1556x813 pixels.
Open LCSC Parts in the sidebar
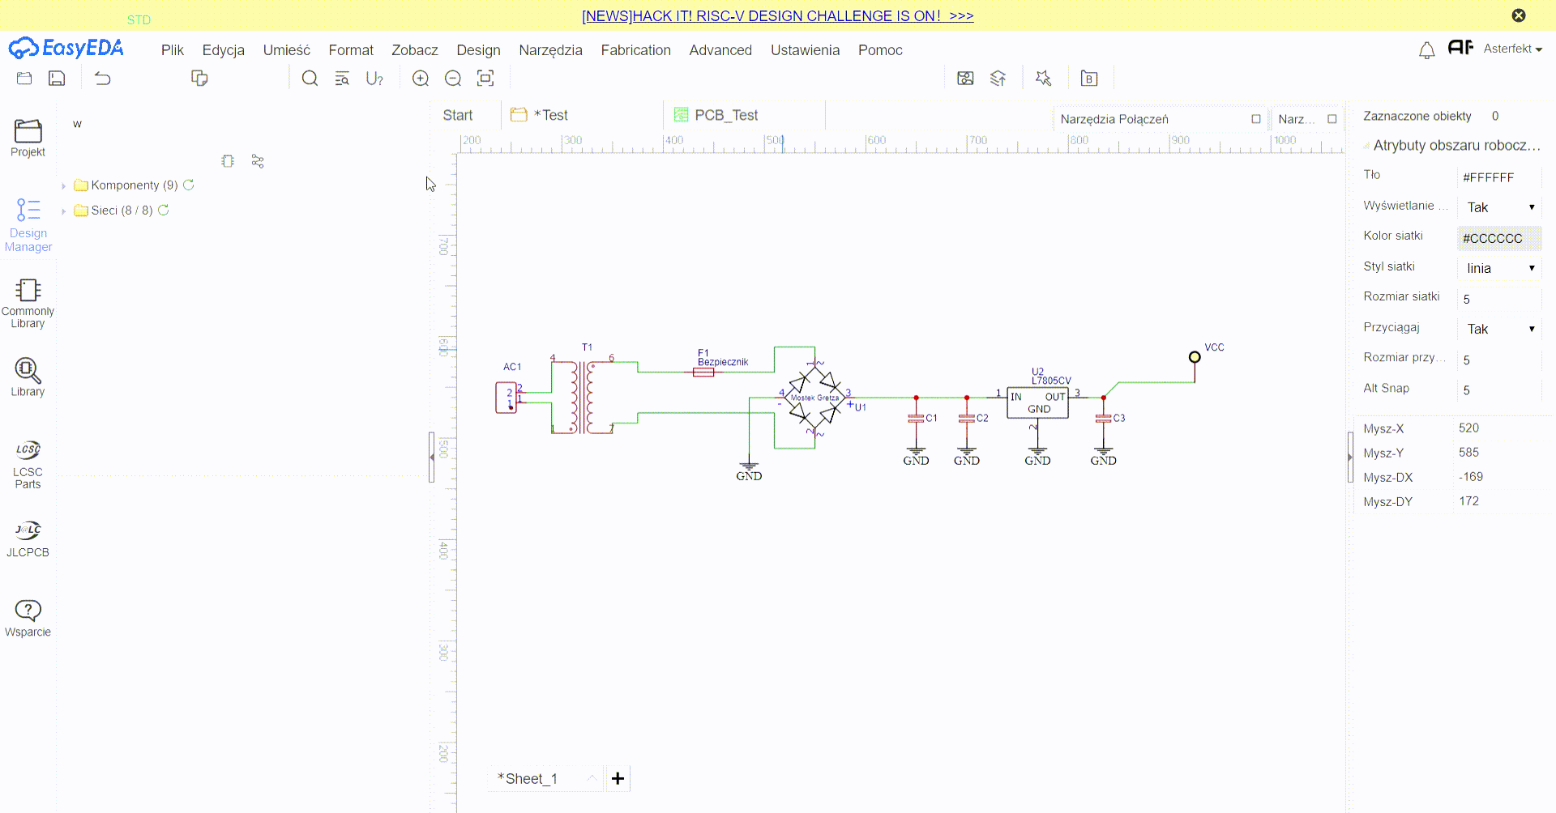(28, 464)
